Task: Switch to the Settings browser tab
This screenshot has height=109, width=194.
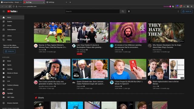Action: pyautogui.click(x=57, y=2)
